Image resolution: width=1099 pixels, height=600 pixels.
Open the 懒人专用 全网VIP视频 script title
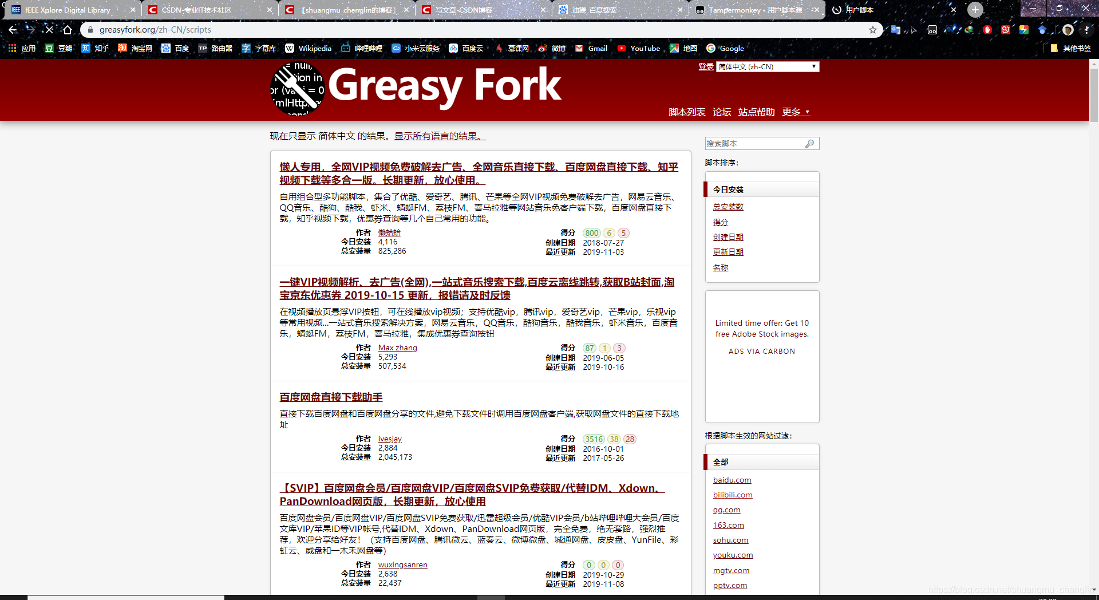(479, 173)
